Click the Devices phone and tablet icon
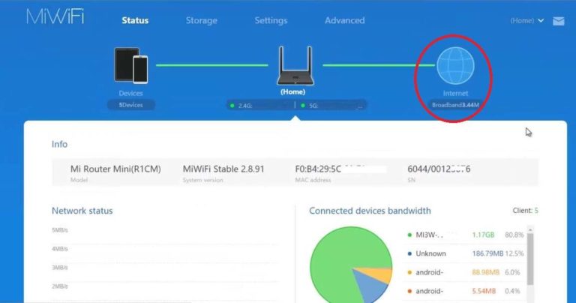Viewport: 576px width, 303px height. 130,65
